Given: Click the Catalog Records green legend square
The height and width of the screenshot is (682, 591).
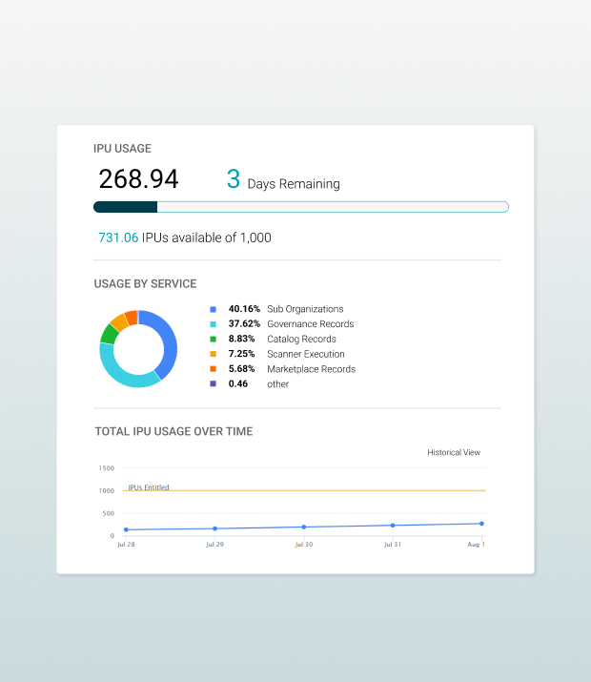Looking at the screenshot, I should [x=214, y=339].
